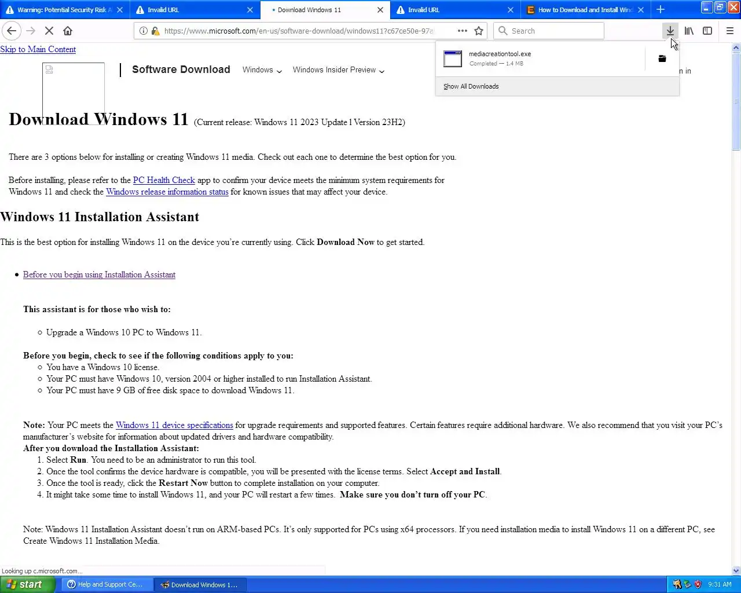Viewport: 741px width, 593px height.
Task: Open the page actions three-dot menu
Action: pyautogui.click(x=462, y=31)
